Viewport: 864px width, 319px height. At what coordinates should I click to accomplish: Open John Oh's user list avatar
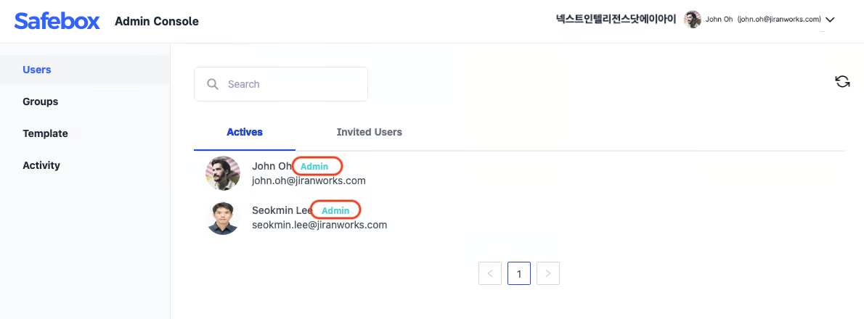pos(223,173)
